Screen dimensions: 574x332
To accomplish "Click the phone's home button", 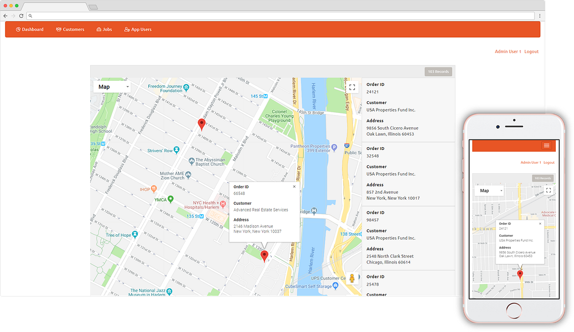I will pyautogui.click(x=514, y=311).
